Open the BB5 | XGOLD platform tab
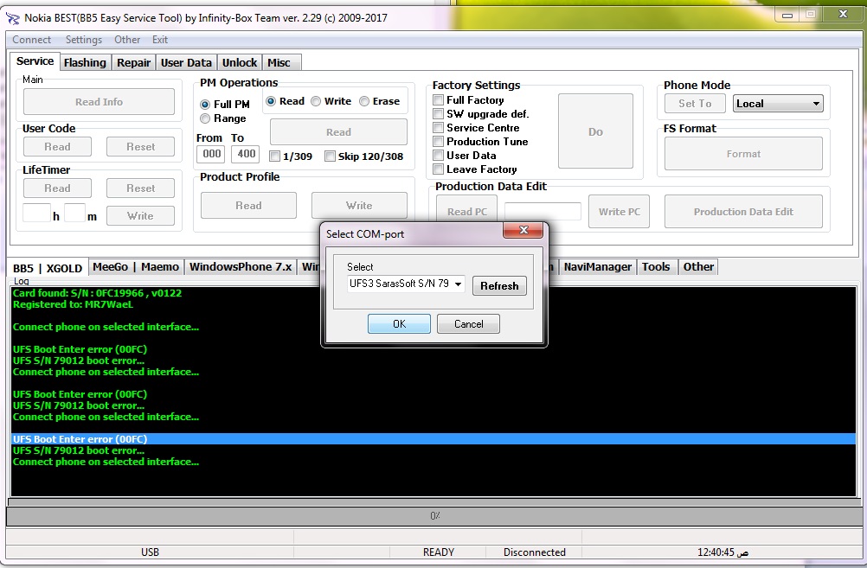Image resolution: width=867 pixels, height=568 pixels. (x=48, y=268)
